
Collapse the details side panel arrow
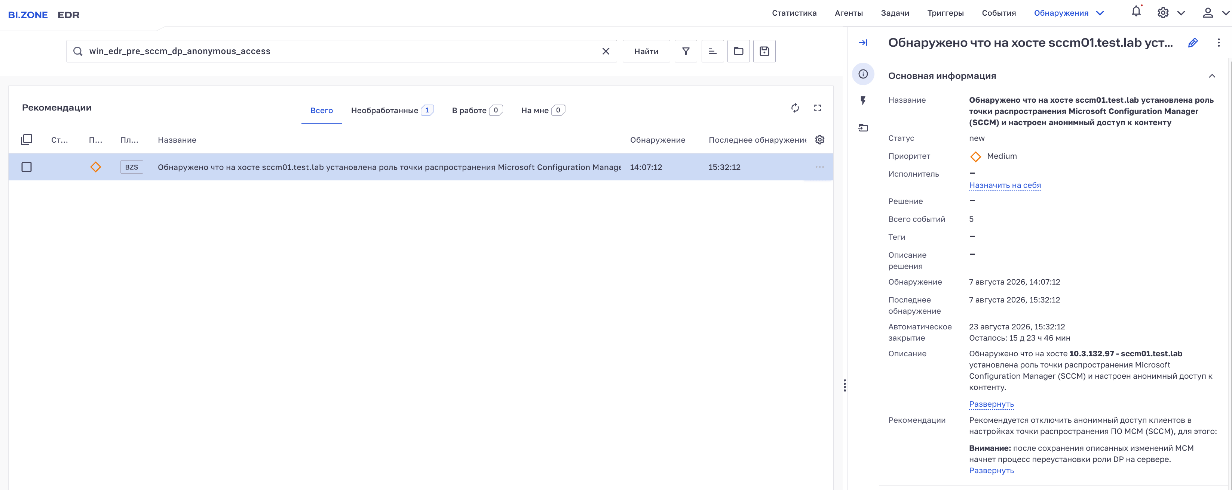click(x=863, y=43)
